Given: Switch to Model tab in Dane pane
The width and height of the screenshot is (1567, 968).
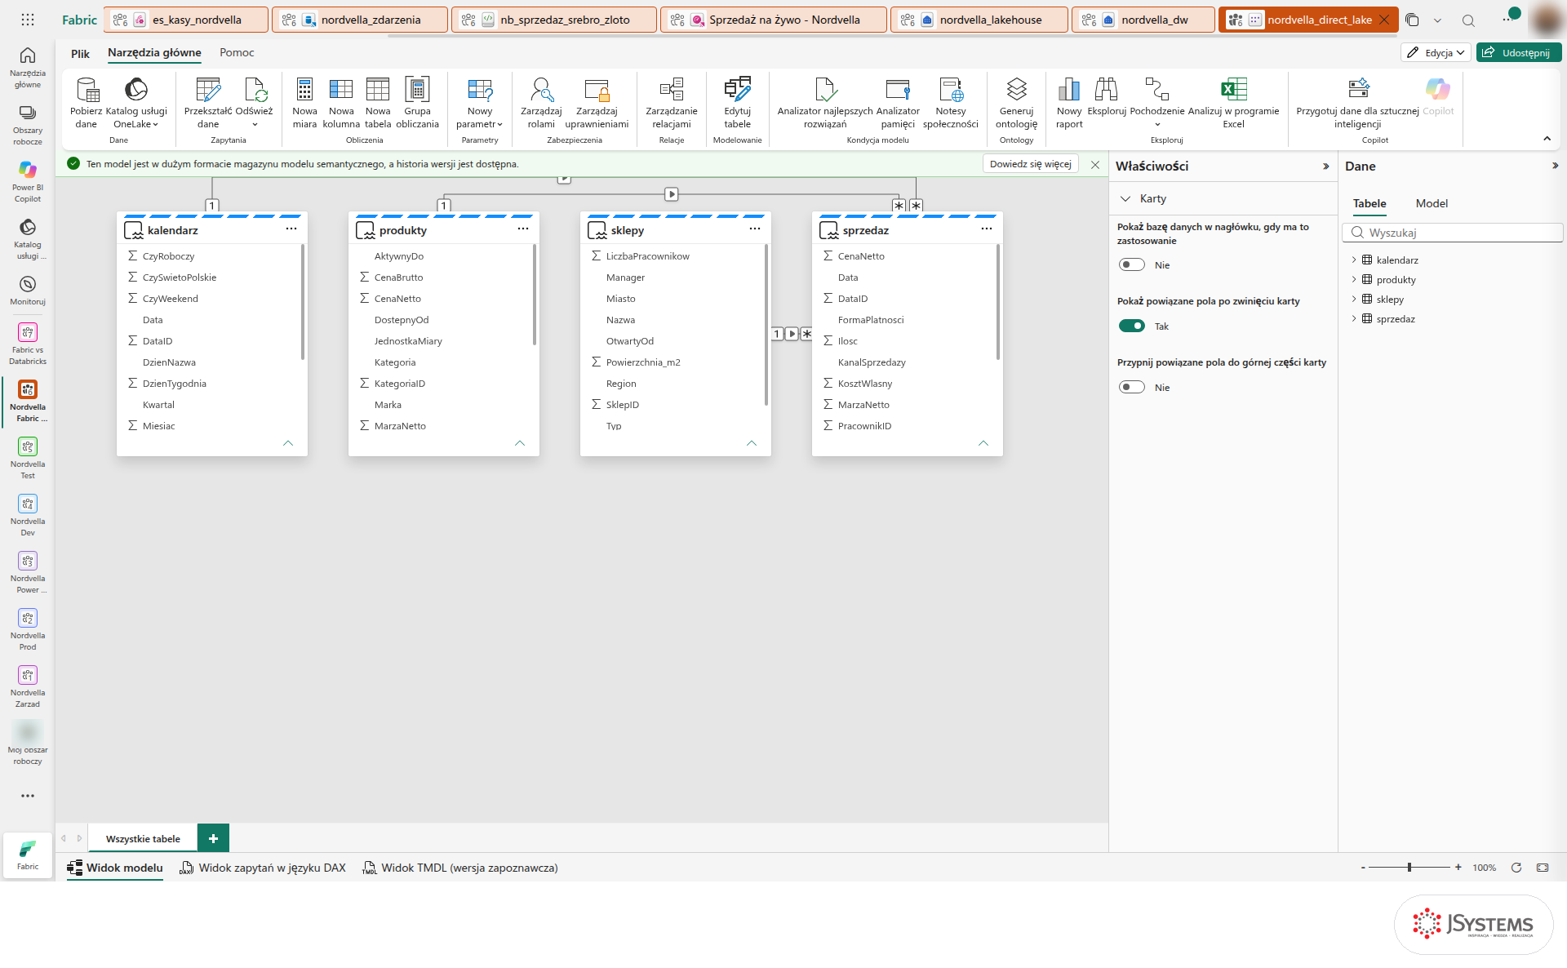Looking at the screenshot, I should (x=1432, y=203).
